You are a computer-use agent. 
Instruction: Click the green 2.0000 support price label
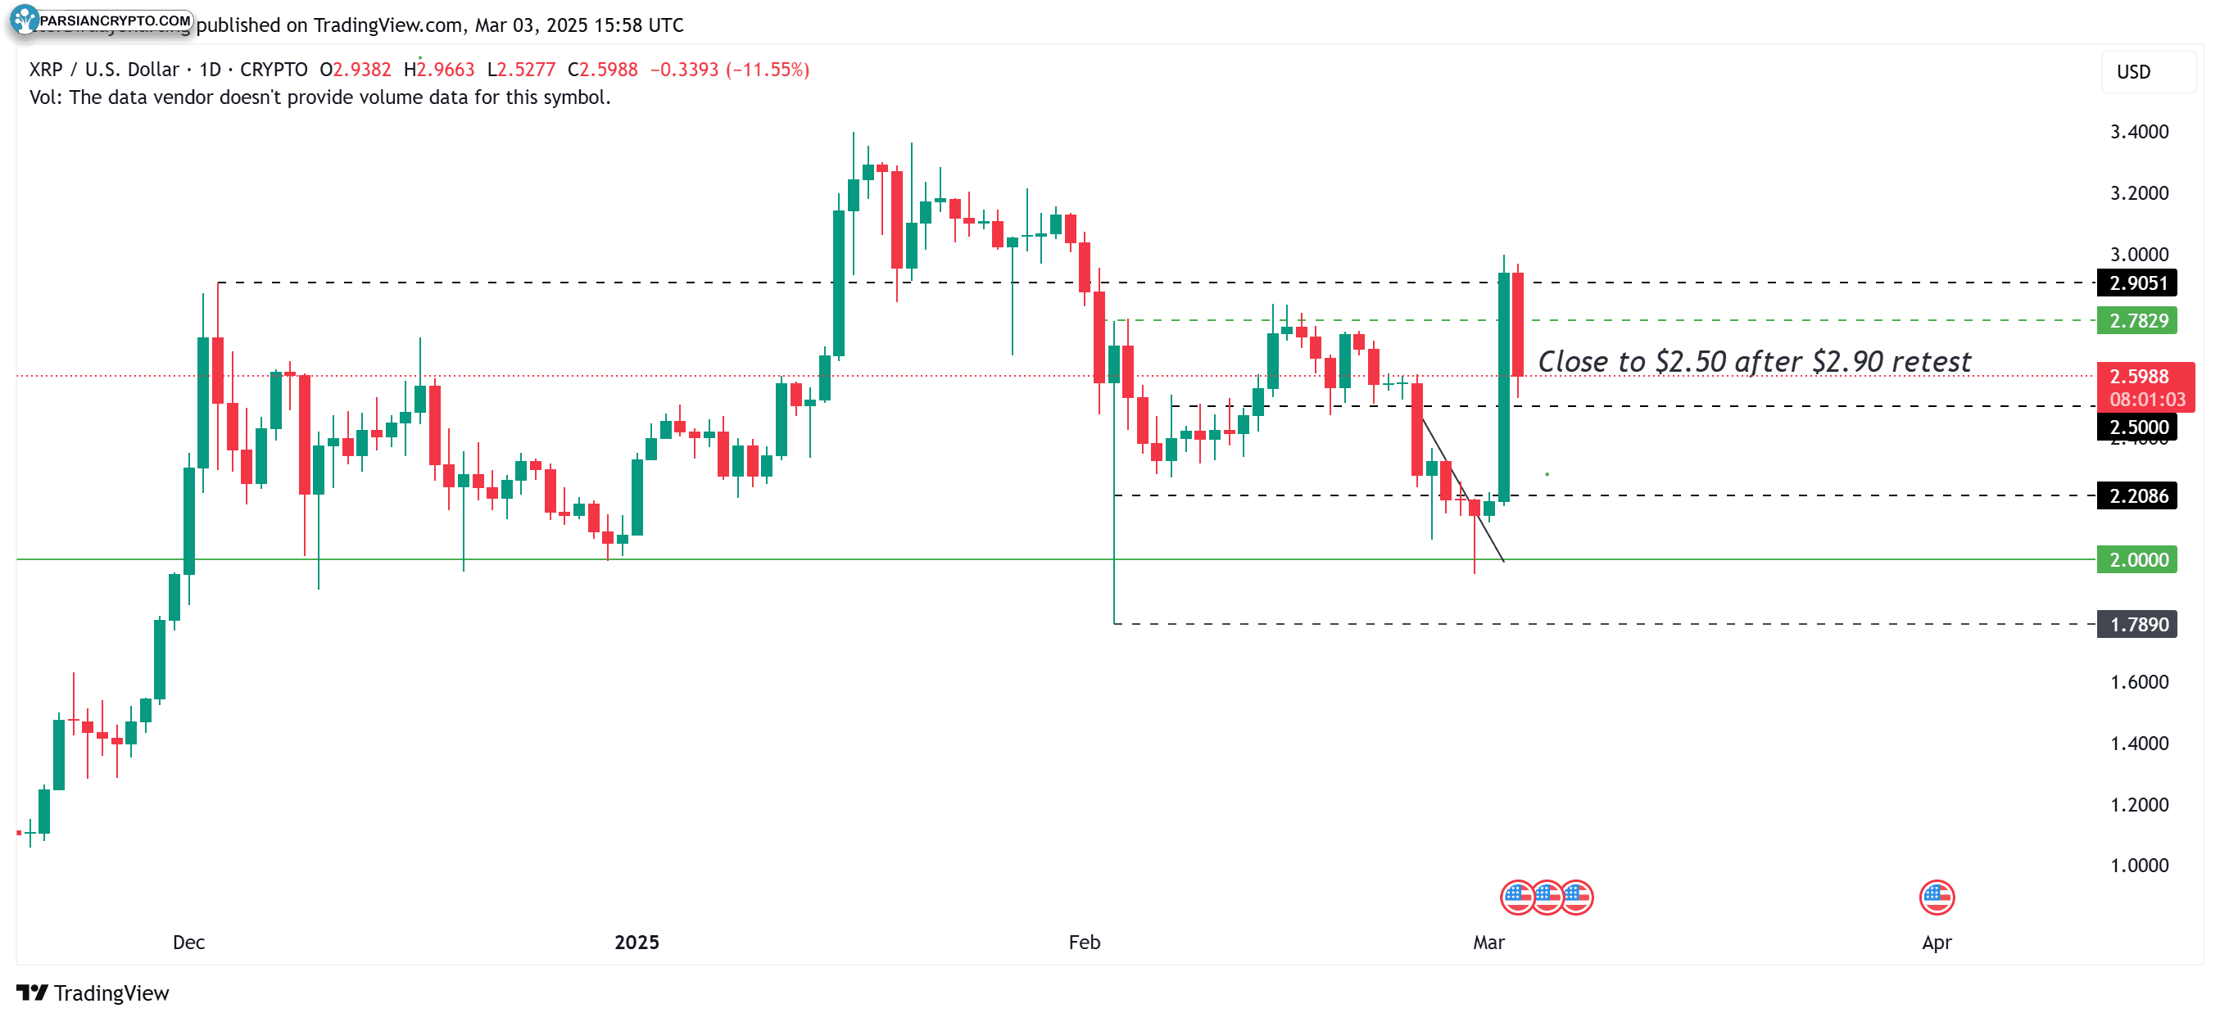click(2137, 559)
